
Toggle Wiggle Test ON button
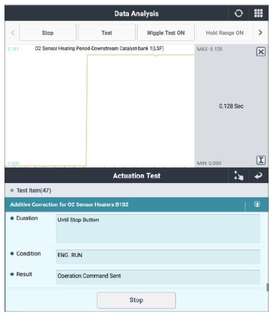166,33
